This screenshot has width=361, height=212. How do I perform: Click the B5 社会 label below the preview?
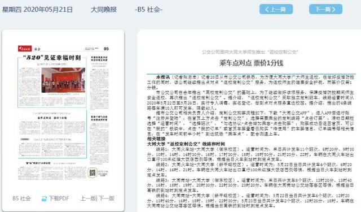click(x=21, y=198)
